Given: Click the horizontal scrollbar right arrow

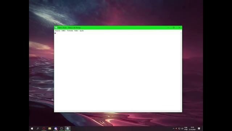Looking at the screenshot, I should coord(179,111).
